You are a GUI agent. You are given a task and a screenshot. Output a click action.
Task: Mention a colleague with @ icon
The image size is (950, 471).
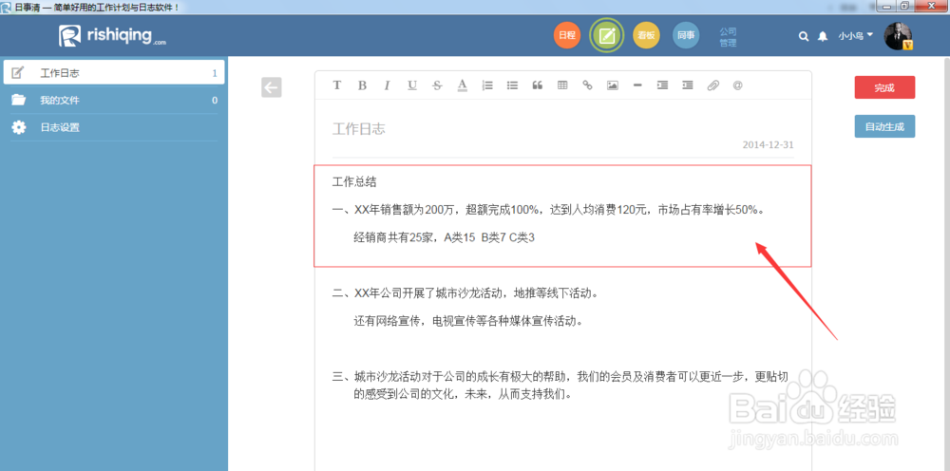tap(737, 85)
